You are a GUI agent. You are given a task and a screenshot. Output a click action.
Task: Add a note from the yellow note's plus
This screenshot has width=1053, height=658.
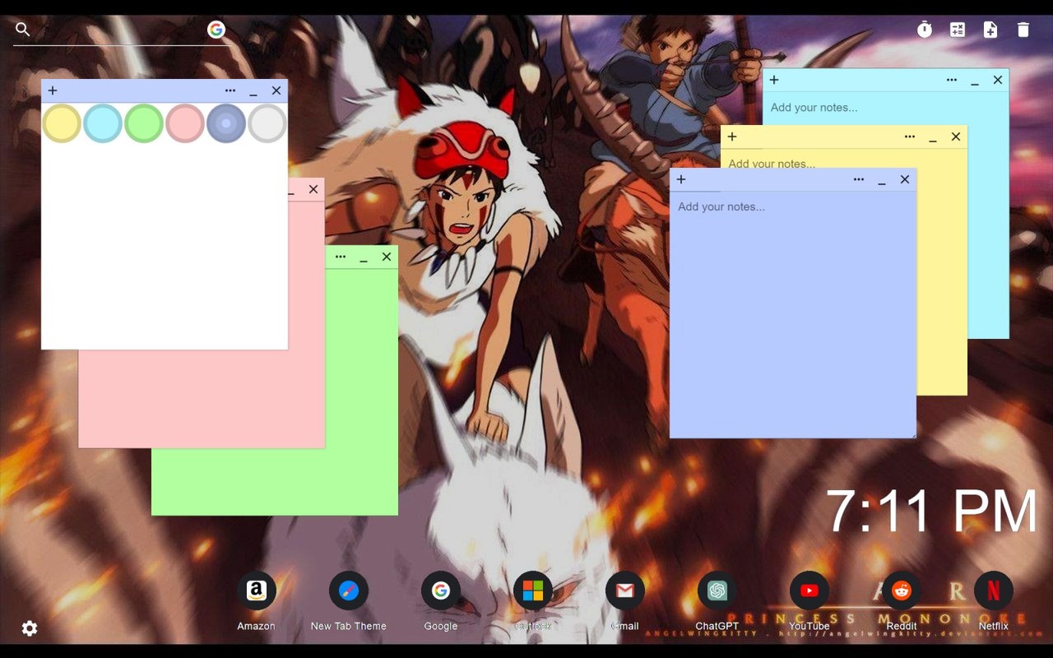(x=732, y=137)
